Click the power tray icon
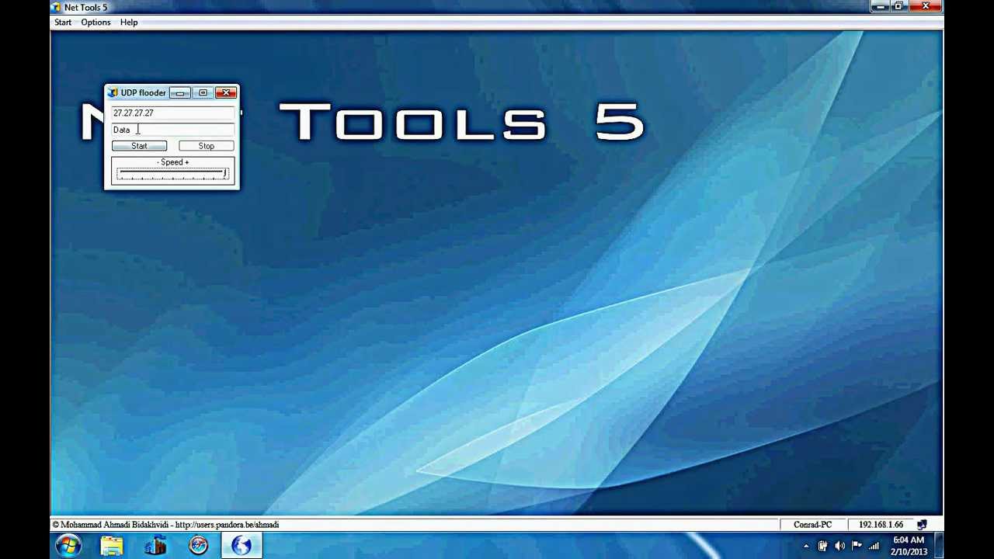994x559 pixels. point(822,547)
